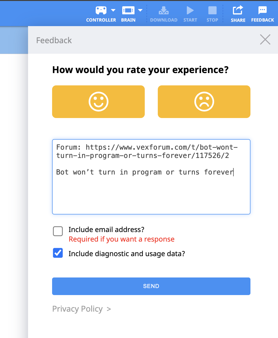Start the project with play icon
This screenshot has width=278, height=338.
(x=190, y=10)
